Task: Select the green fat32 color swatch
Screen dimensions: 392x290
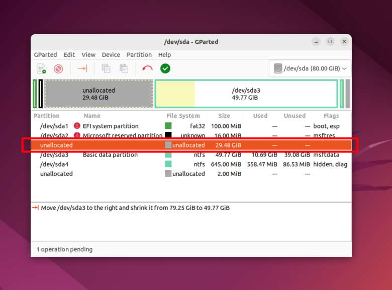Action: 168,126
